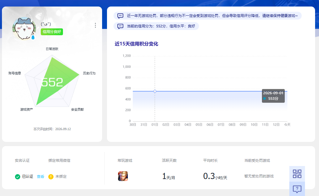Click the 近一年无游戏处罚 notice message

(207, 16)
